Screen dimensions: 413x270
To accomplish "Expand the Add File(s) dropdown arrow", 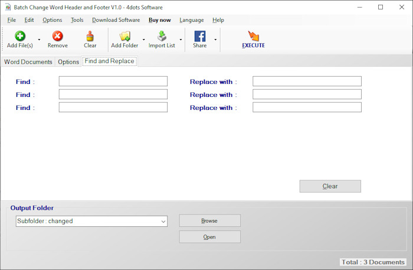I will click(39, 40).
